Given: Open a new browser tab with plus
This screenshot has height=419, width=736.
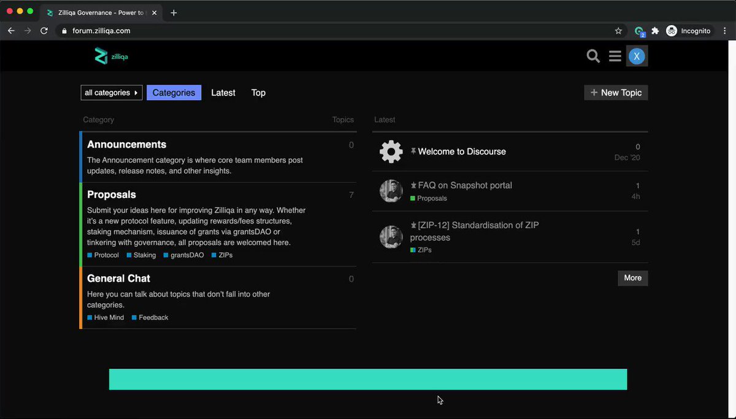Looking at the screenshot, I should 174,12.
